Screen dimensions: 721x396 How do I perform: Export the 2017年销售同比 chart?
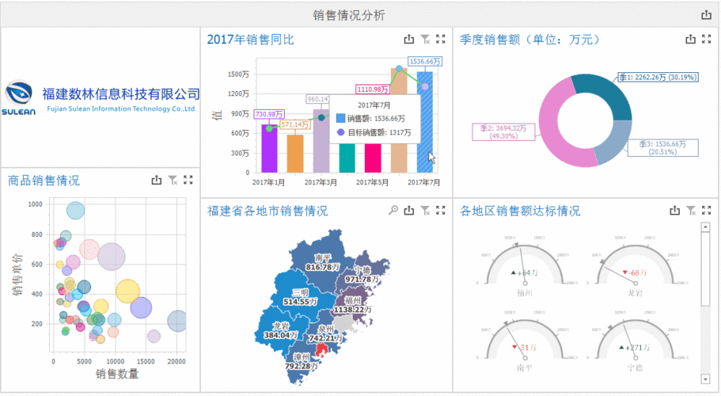pos(409,39)
